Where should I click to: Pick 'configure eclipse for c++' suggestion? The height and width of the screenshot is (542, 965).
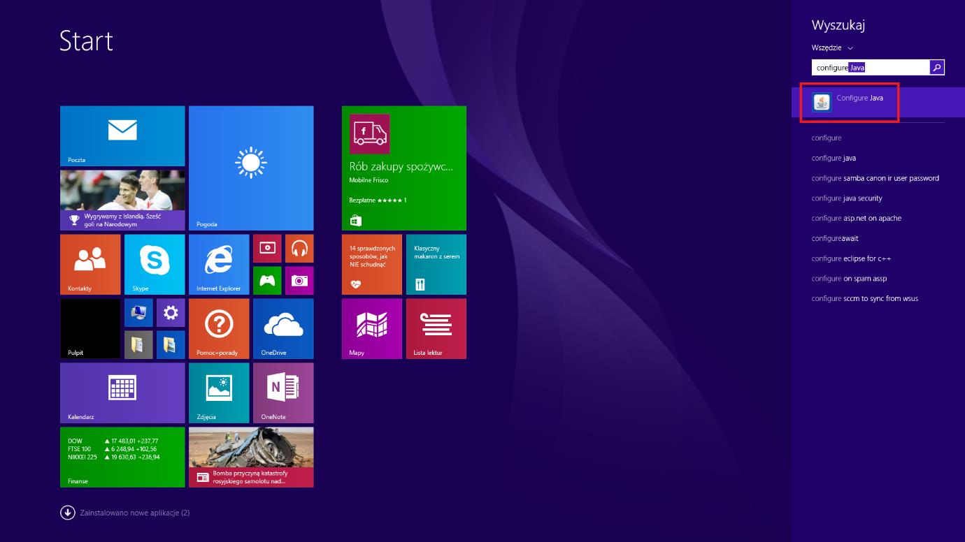[851, 258]
